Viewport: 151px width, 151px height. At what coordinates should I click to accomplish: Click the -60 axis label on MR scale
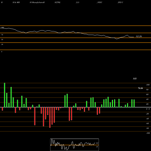pos(147,124)
